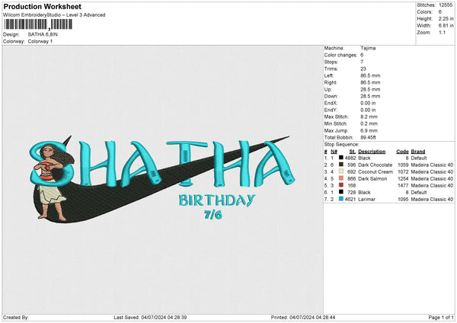
Task: Click the Code column header
Action: (402, 152)
